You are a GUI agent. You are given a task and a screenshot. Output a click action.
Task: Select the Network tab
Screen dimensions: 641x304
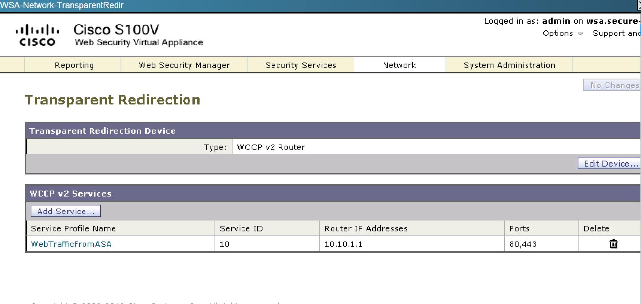pyautogui.click(x=400, y=65)
